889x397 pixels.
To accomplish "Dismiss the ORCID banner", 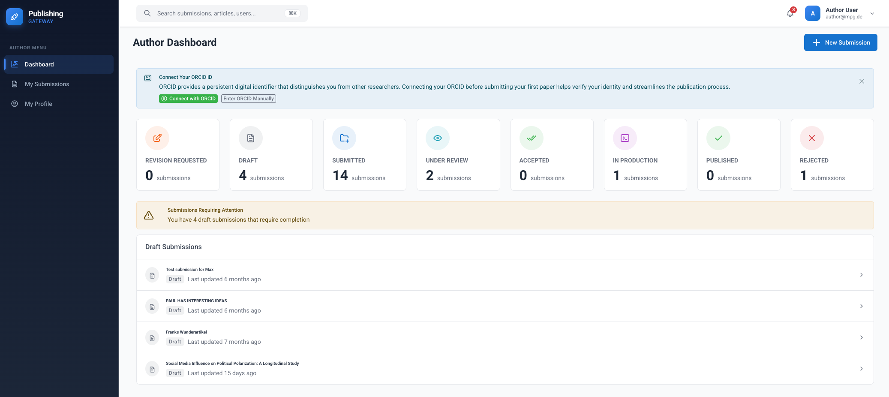I will pyautogui.click(x=862, y=81).
